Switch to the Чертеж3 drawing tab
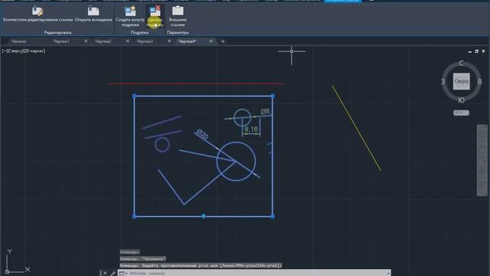Image resolution: width=490 pixels, height=276 pixels. 145,41
